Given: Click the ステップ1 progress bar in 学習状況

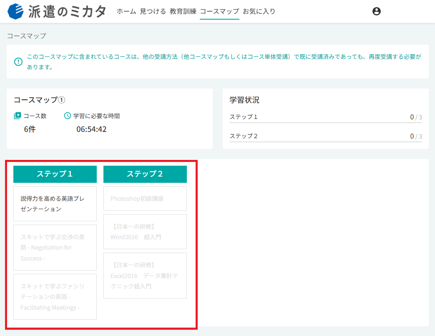Looking at the screenshot, I should click(x=326, y=122).
